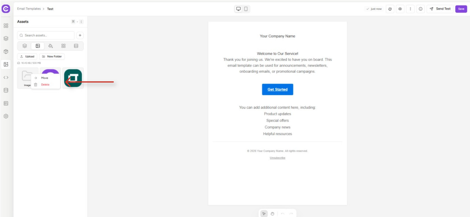Toggle preview with the eye icon
470x217 pixels.
[x=400, y=9]
